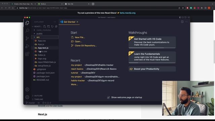Open the Get Started with VS Code walkthrough
The image size is (215, 121).
tap(152, 42)
